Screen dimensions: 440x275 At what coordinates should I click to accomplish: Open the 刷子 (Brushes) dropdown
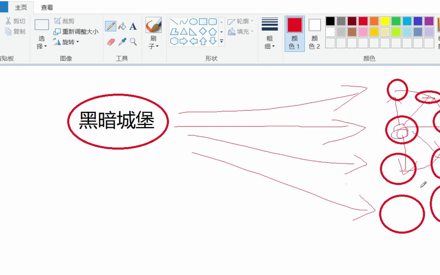pos(154,42)
